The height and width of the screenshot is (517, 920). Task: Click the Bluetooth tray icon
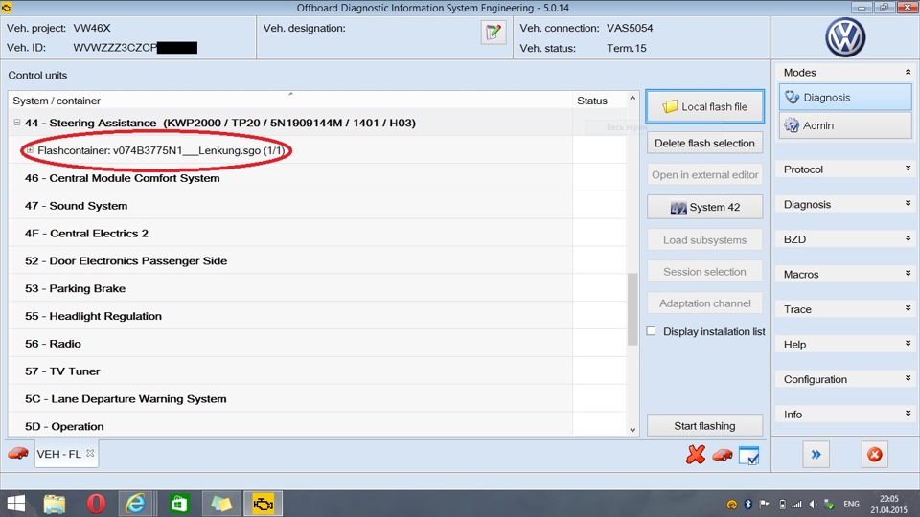click(x=748, y=505)
